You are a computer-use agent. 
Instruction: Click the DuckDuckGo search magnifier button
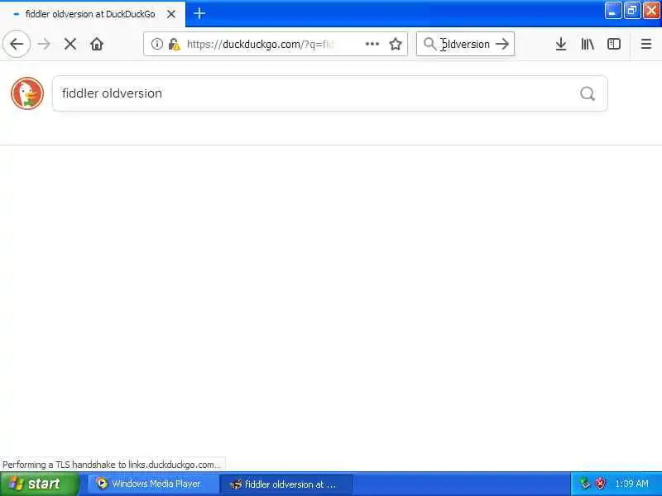point(588,93)
